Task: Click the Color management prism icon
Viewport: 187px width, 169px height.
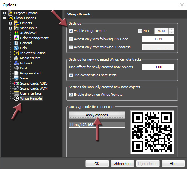Action: [16, 38]
